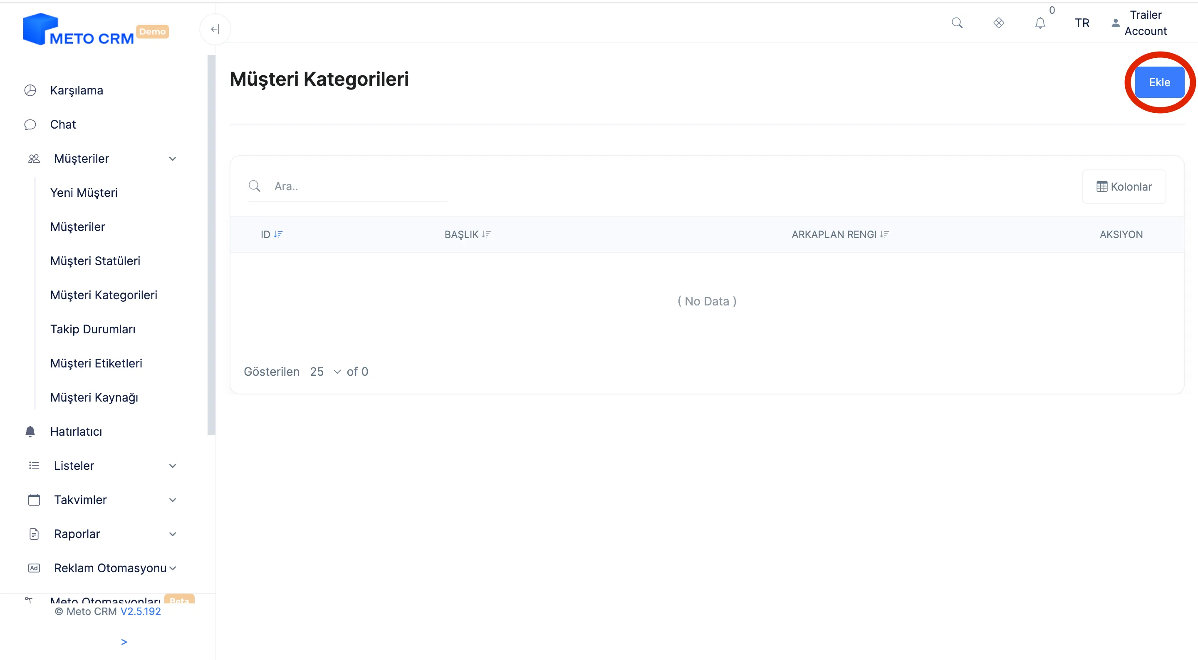Screen dimensions: 1198x660
Task: Click the Müşteriler people icon
Action: point(34,159)
